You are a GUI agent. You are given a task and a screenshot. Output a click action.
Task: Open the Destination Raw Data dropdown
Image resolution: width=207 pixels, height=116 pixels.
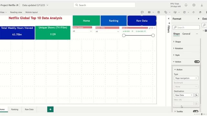184,95
